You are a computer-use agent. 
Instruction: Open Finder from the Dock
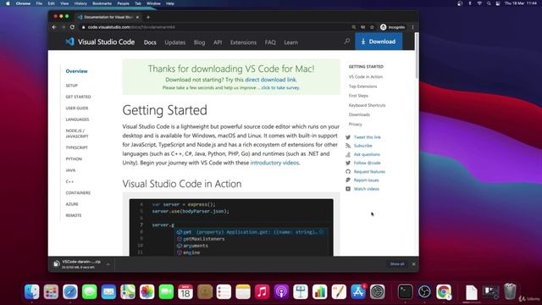coord(32,291)
